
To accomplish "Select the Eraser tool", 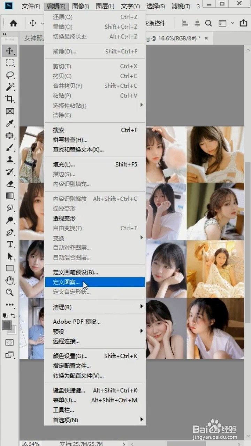I will pyautogui.click(x=9, y=184).
